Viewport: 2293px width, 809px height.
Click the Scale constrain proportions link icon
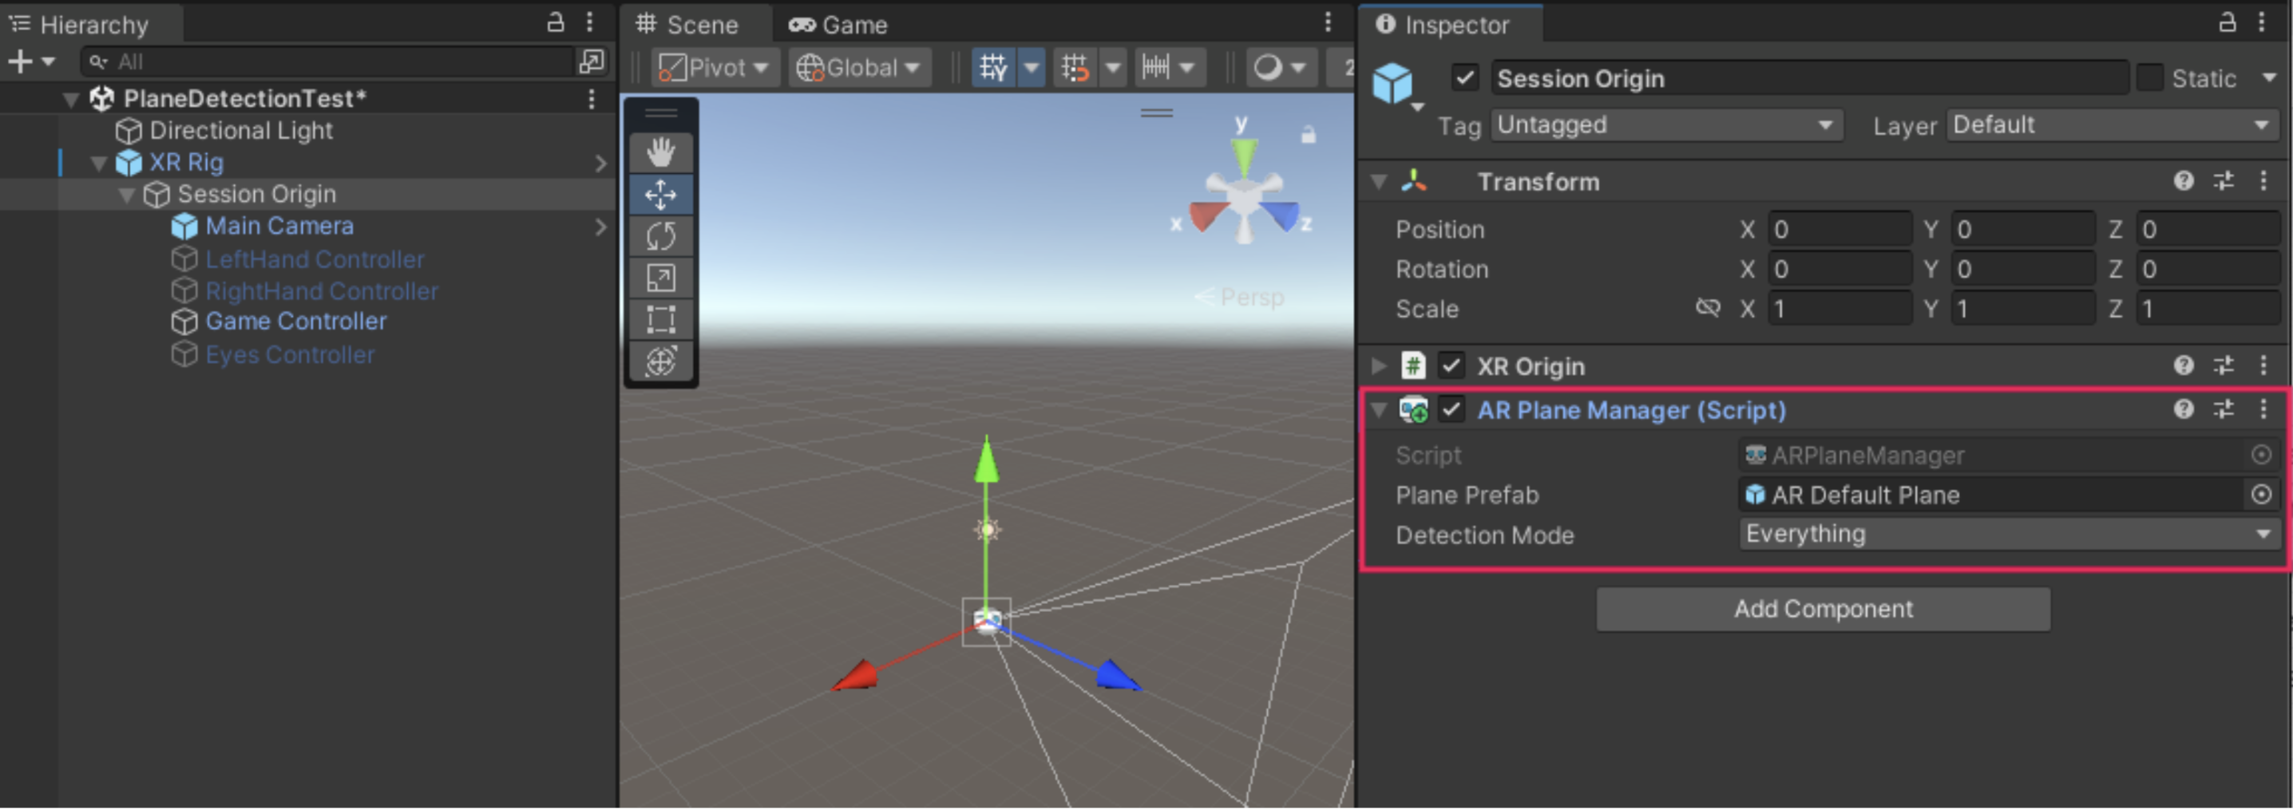coord(1707,308)
